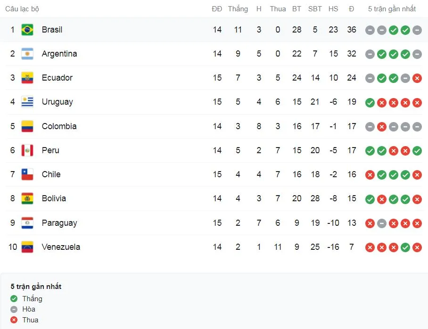Click Colombia's red loss result icon

[x=382, y=126]
